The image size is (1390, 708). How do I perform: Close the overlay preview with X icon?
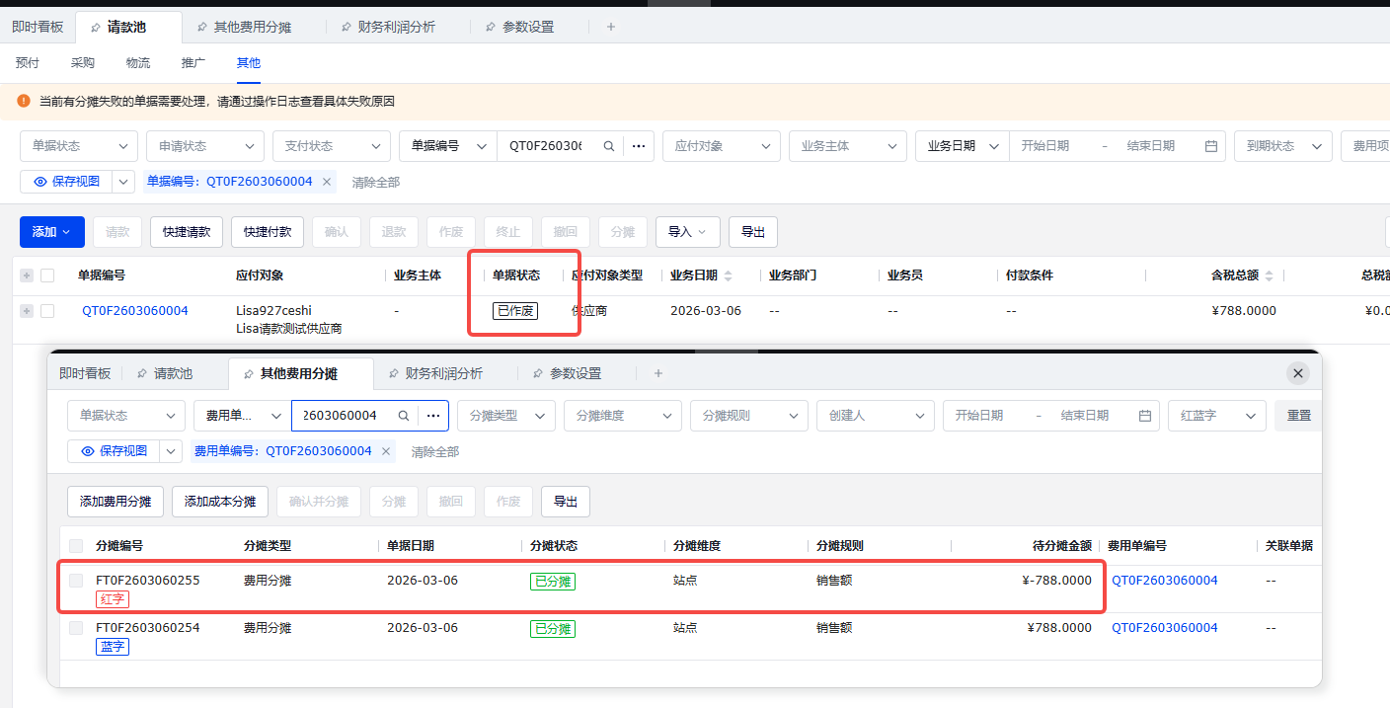point(1298,373)
